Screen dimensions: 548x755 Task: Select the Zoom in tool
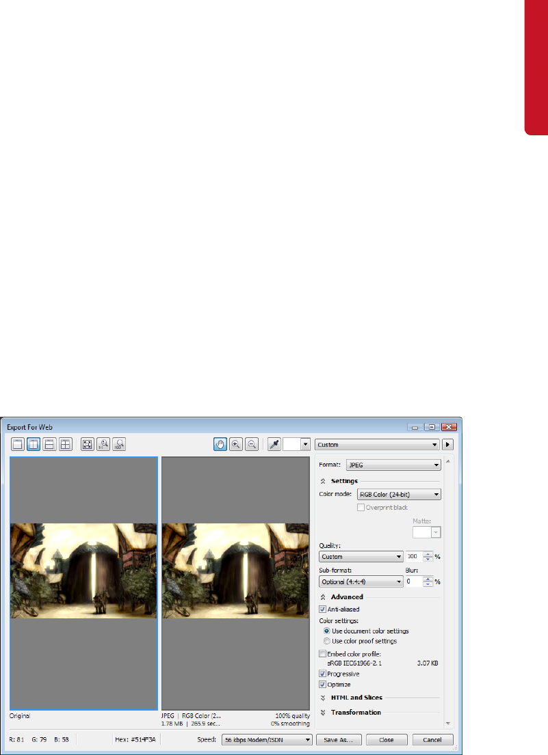pos(235,444)
